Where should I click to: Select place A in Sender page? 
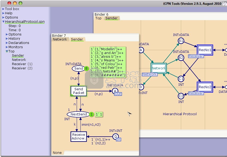pos(115,91)
